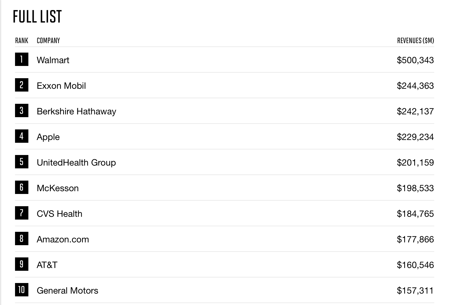Click the rank 2 badge beside Exxon Mobil
The height and width of the screenshot is (305, 469).
point(22,85)
